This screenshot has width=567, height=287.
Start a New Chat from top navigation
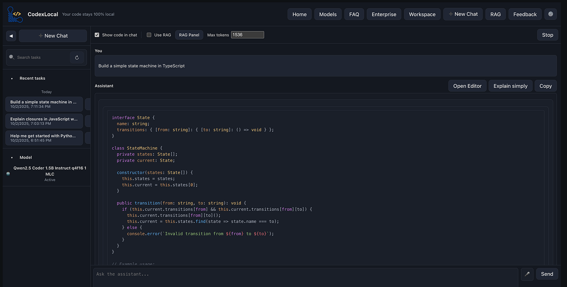[463, 14]
